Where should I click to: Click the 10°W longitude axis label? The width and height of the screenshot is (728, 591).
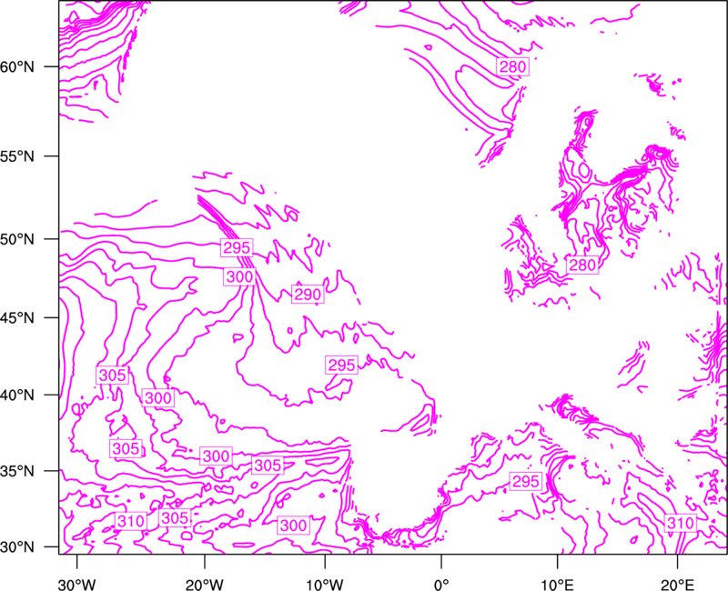324,585
